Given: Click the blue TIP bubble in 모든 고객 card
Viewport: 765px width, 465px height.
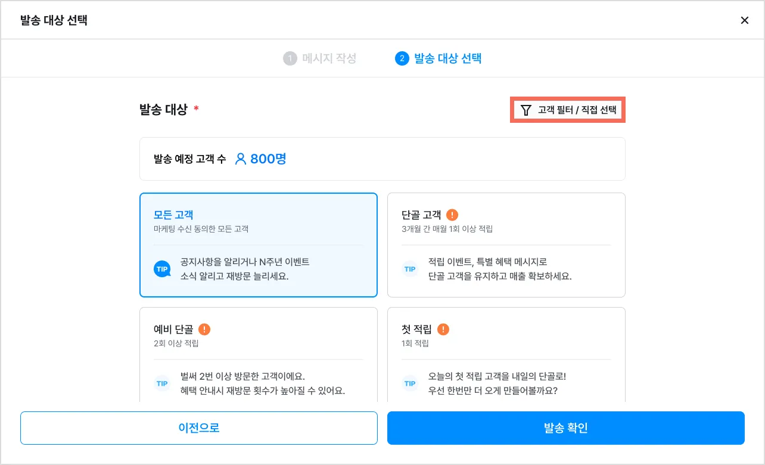Looking at the screenshot, I should pyautogui.click(x=162, y=269).
